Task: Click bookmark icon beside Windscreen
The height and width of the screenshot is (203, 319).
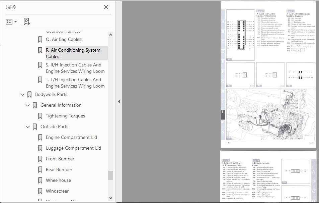Action: (x=40, y=191)
